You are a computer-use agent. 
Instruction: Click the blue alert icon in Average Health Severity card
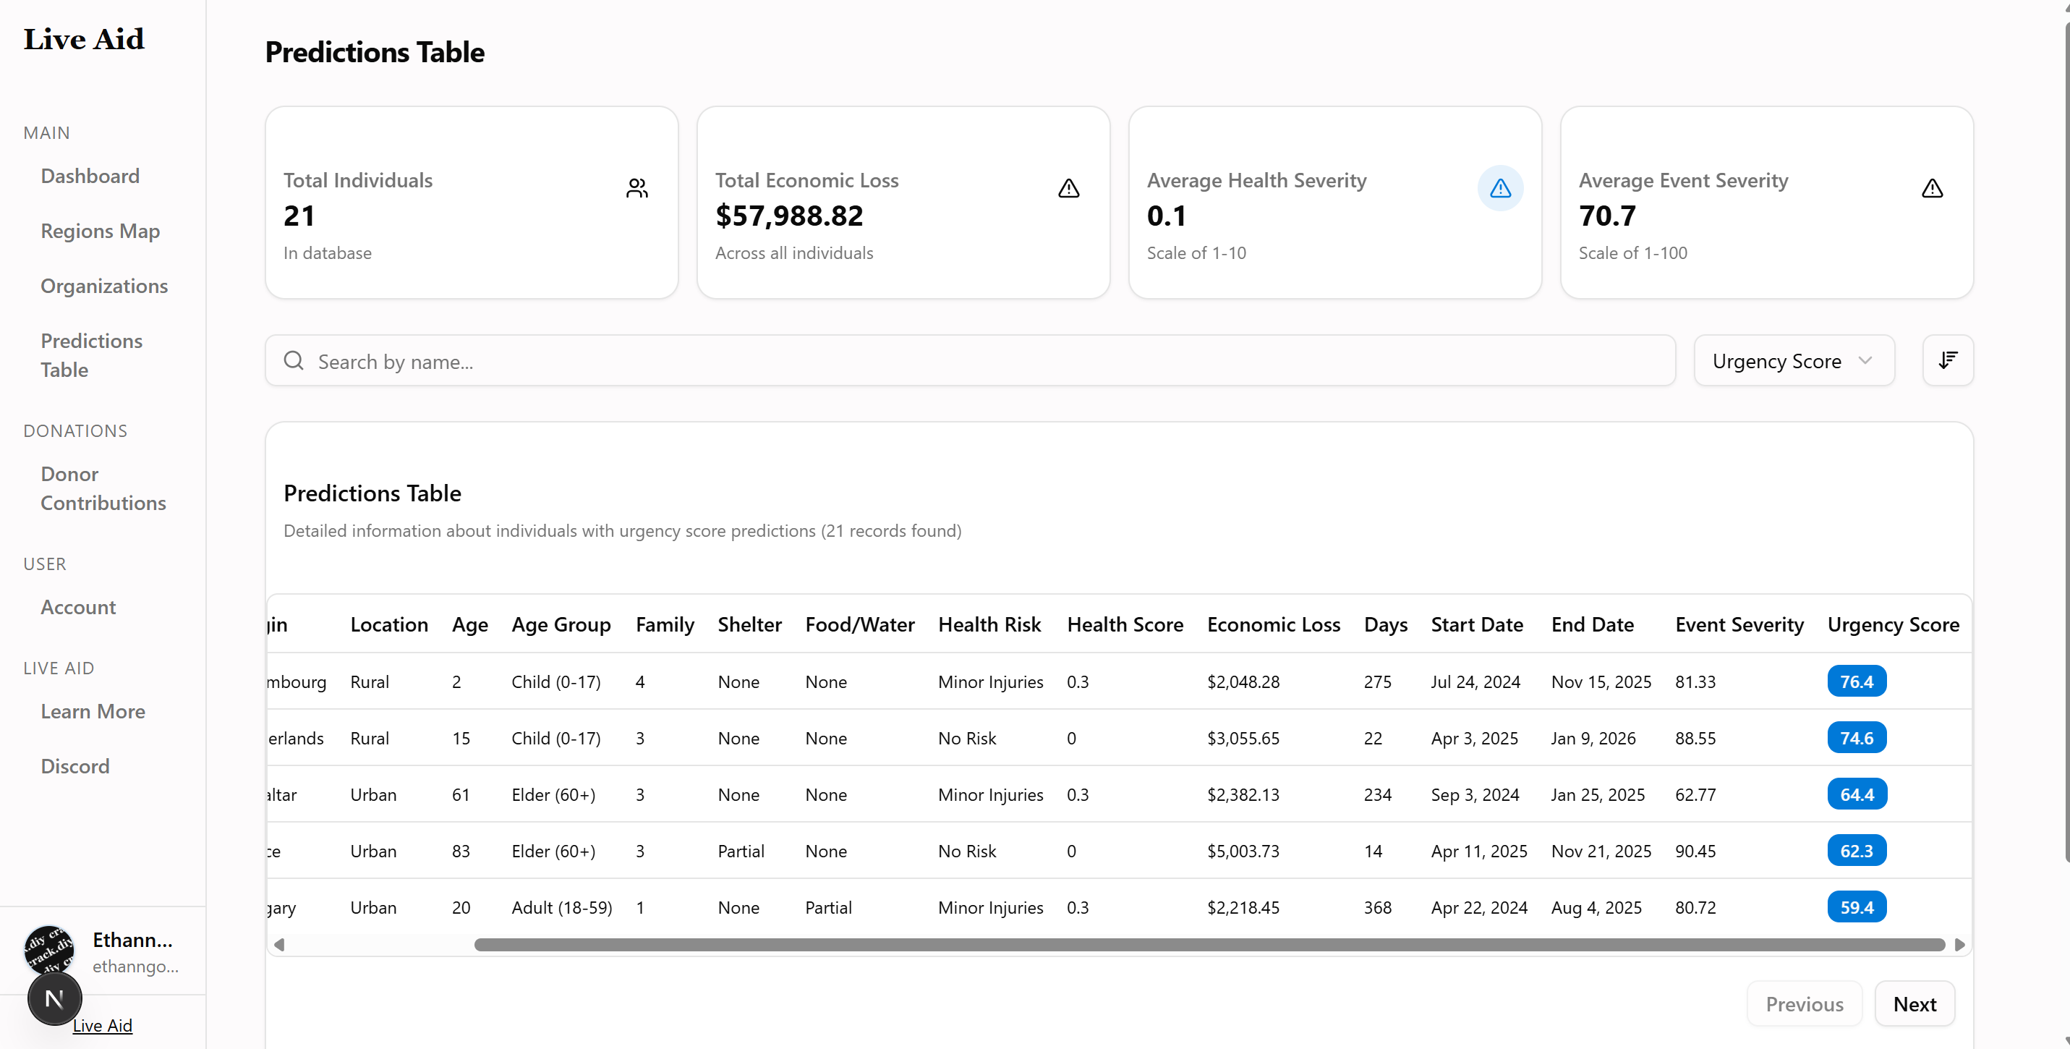coord(1499,188)
